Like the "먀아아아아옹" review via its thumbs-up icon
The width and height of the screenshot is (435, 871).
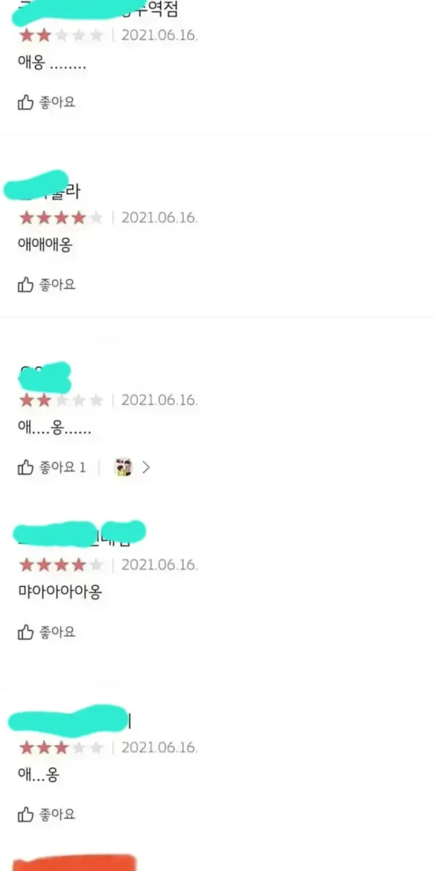25,632
